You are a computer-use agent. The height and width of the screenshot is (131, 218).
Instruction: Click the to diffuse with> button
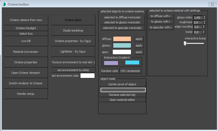tap(161, 16)
